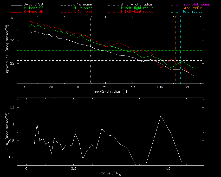Click the 'ugc4278 radius' x-axis title
This screenshot has width=221, height=177.
point(110,92)
